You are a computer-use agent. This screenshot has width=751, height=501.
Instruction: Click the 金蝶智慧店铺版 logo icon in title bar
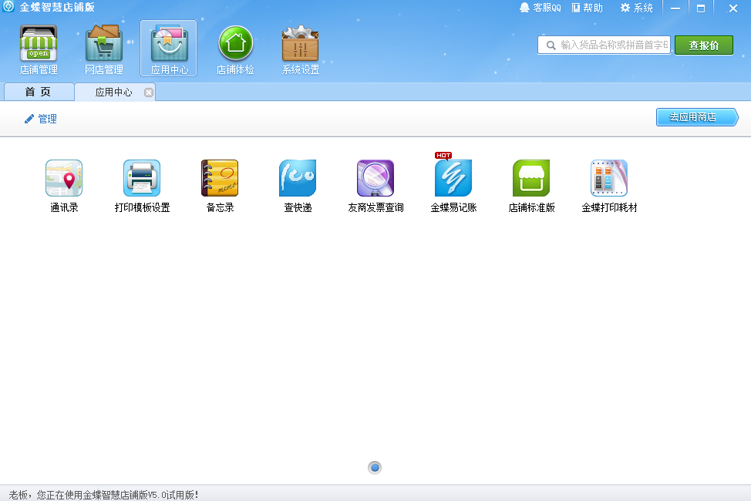pos(8,7)
